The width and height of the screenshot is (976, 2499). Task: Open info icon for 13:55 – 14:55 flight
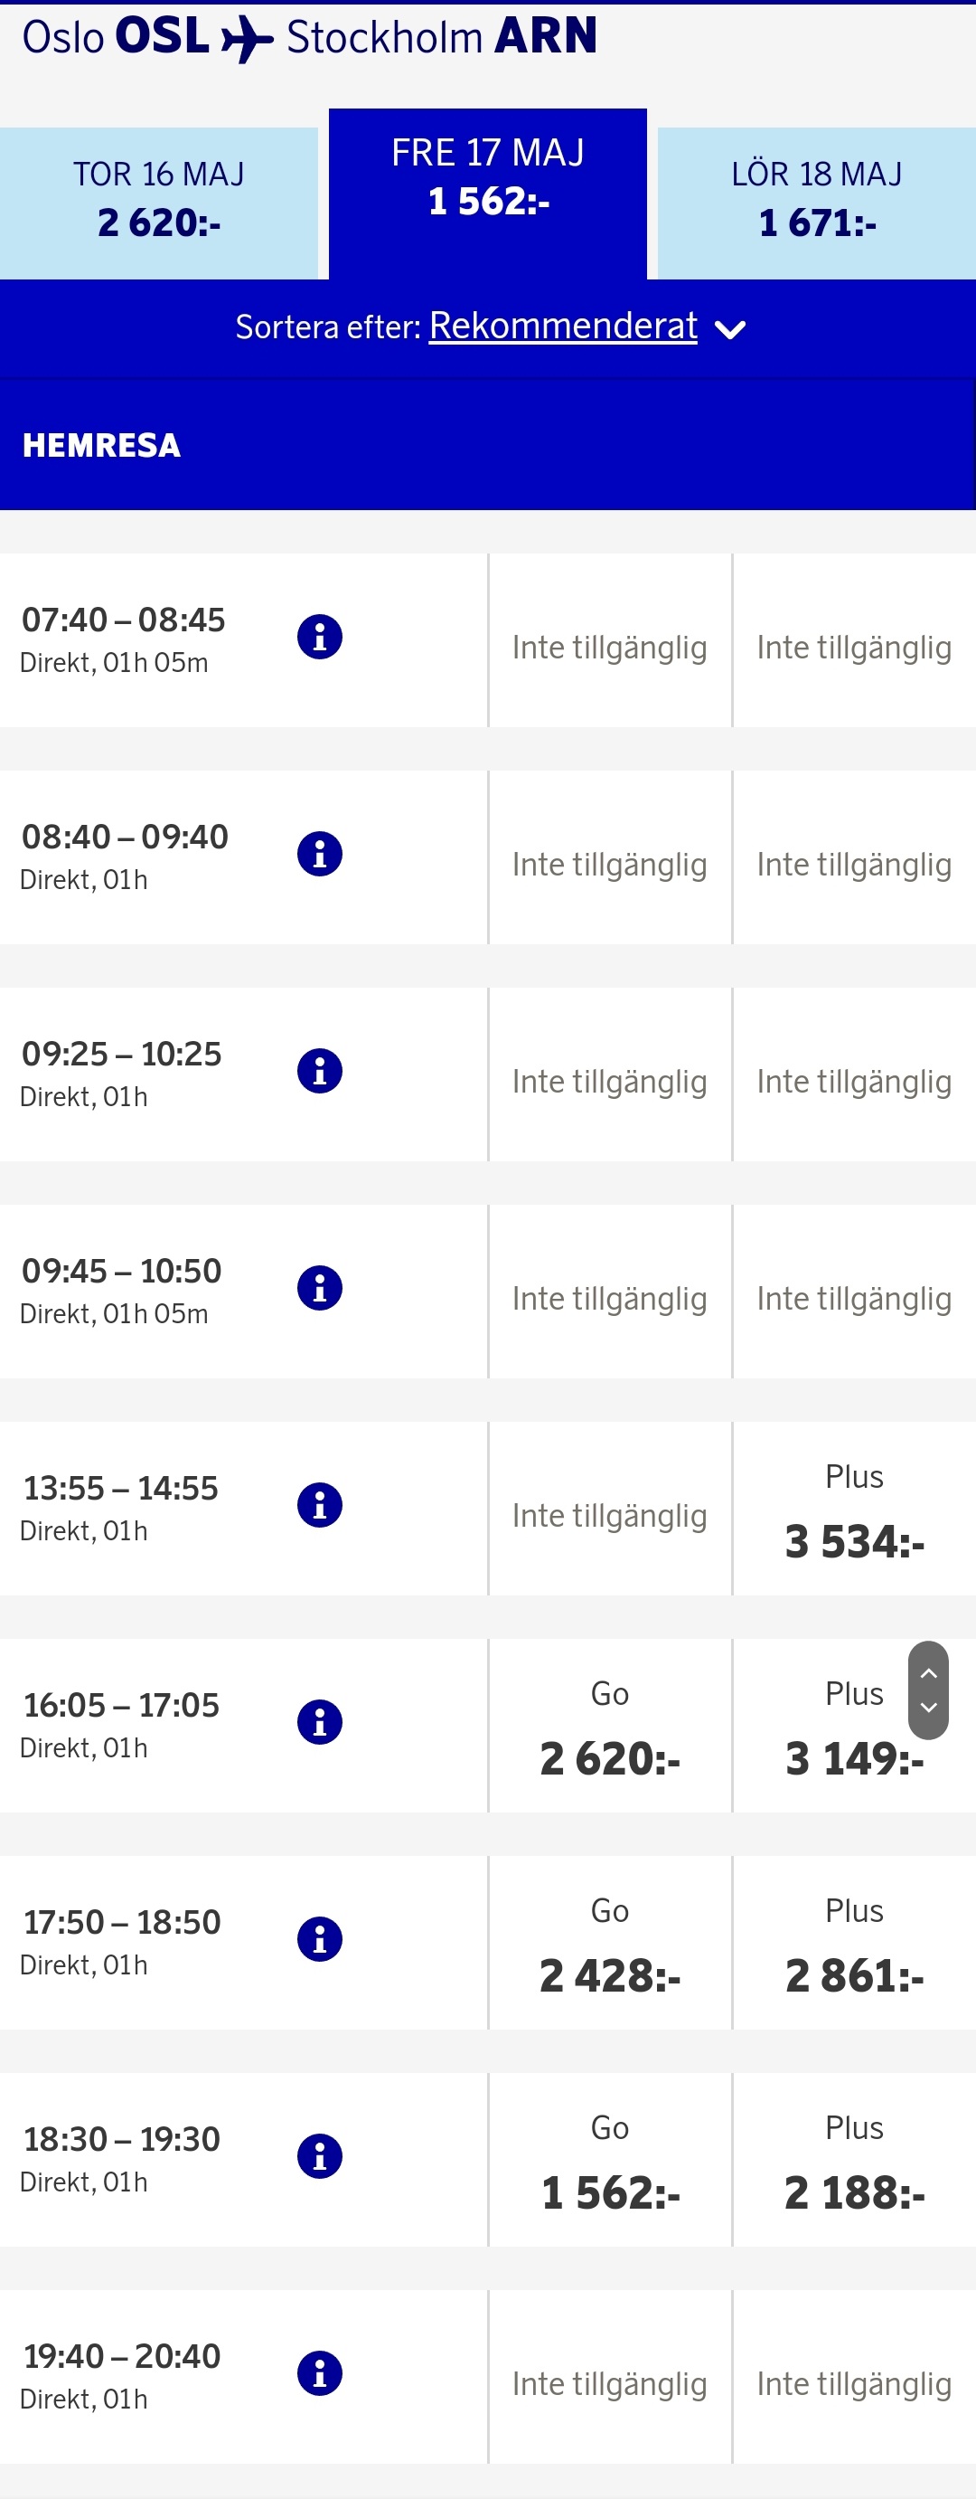point(320,1506)
